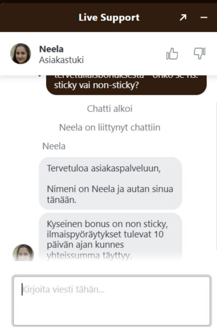Click the small agent avatar beside the last message
217x327 pixels.
(23, 253)
